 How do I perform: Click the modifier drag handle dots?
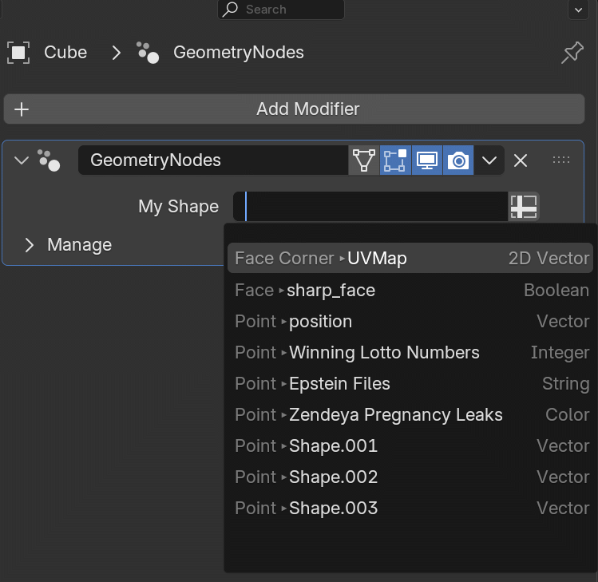(x=561, y=160)
